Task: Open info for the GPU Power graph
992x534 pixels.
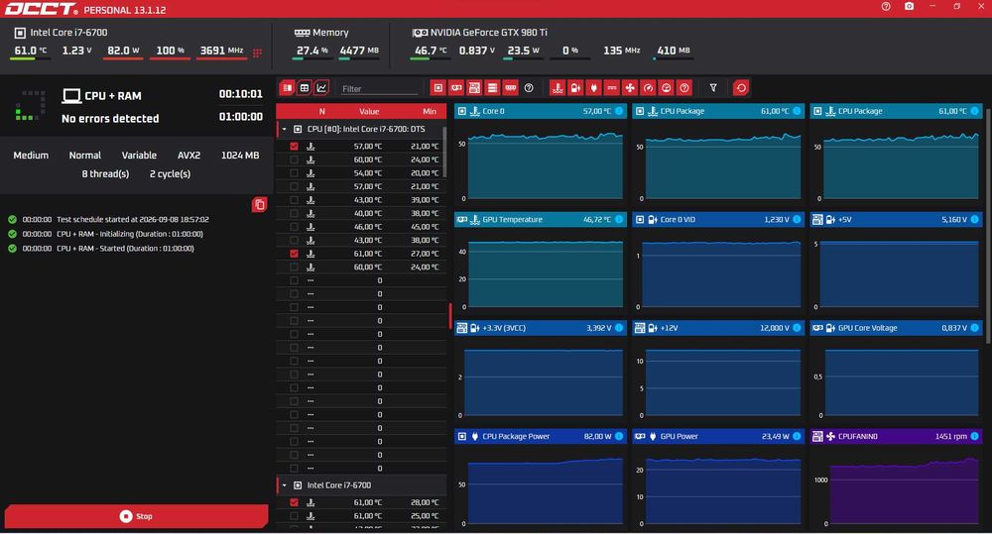Action: tap(797, 436)
